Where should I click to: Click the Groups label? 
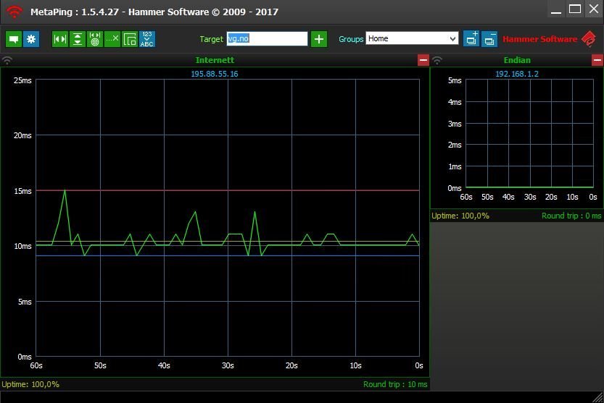pyautogui.click(x=351, y=39)
